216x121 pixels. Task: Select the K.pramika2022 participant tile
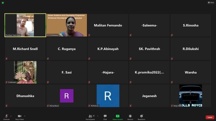pyautogui.click(x=149, y=72)
